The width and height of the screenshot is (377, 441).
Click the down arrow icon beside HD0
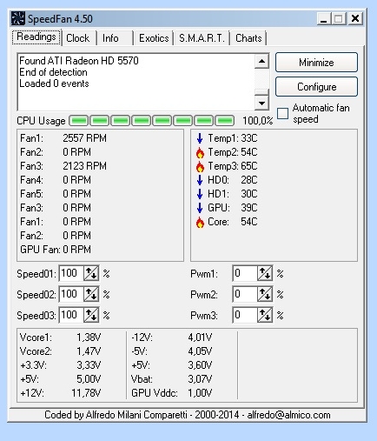[200, 180]
